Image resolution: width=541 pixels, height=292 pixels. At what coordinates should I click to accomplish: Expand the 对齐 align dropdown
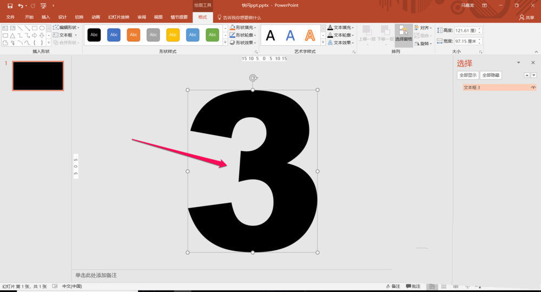click(x=424, y=28)
